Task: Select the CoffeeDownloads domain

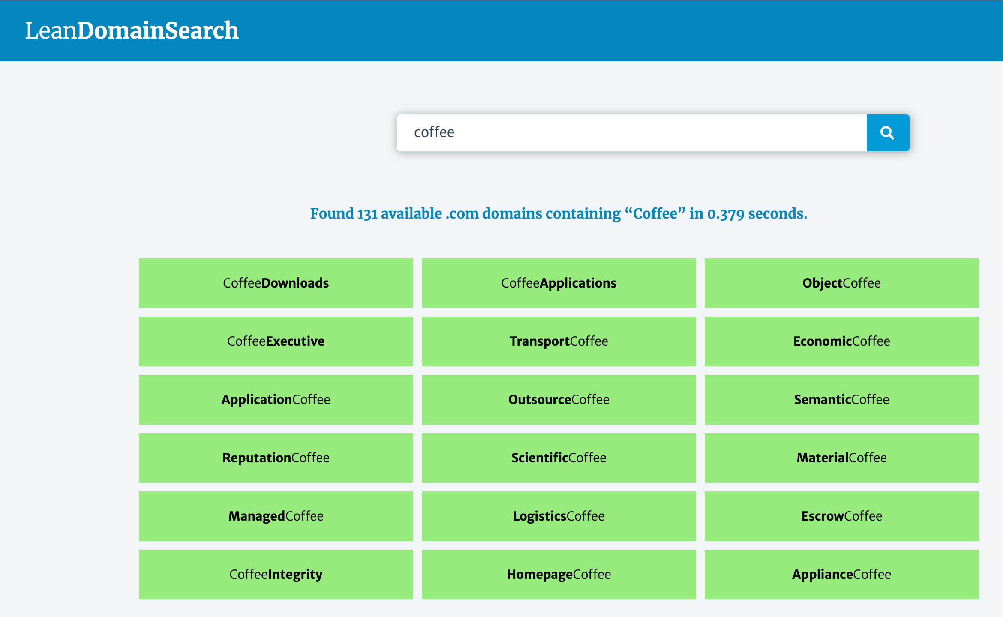Action: (x=276, y=283)
